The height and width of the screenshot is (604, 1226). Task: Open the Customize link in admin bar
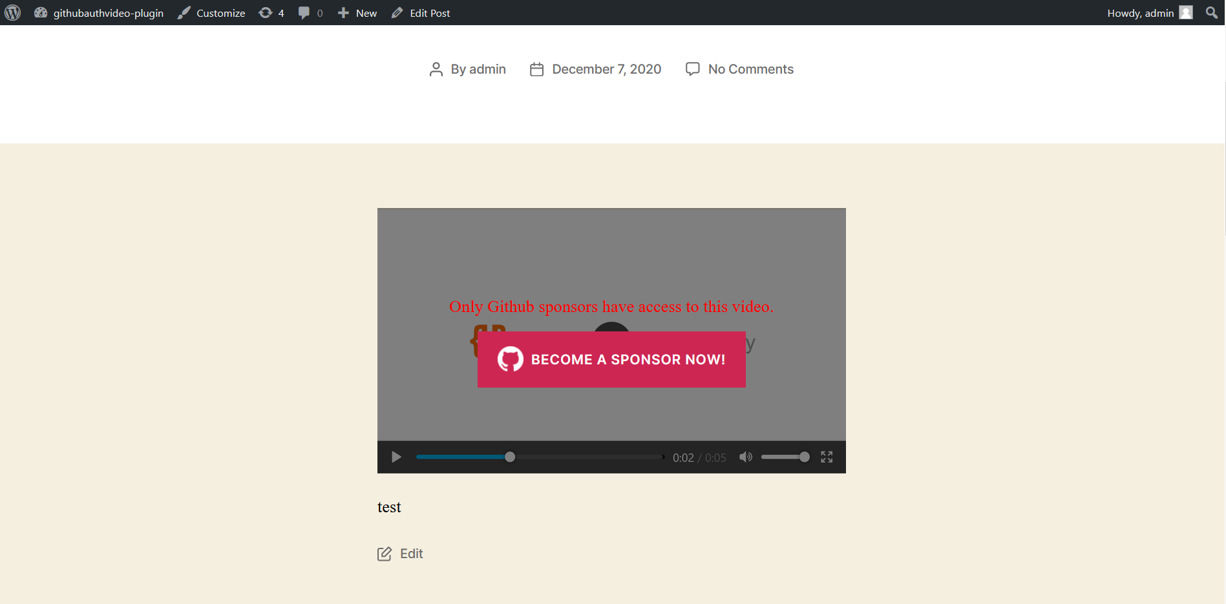211,13
